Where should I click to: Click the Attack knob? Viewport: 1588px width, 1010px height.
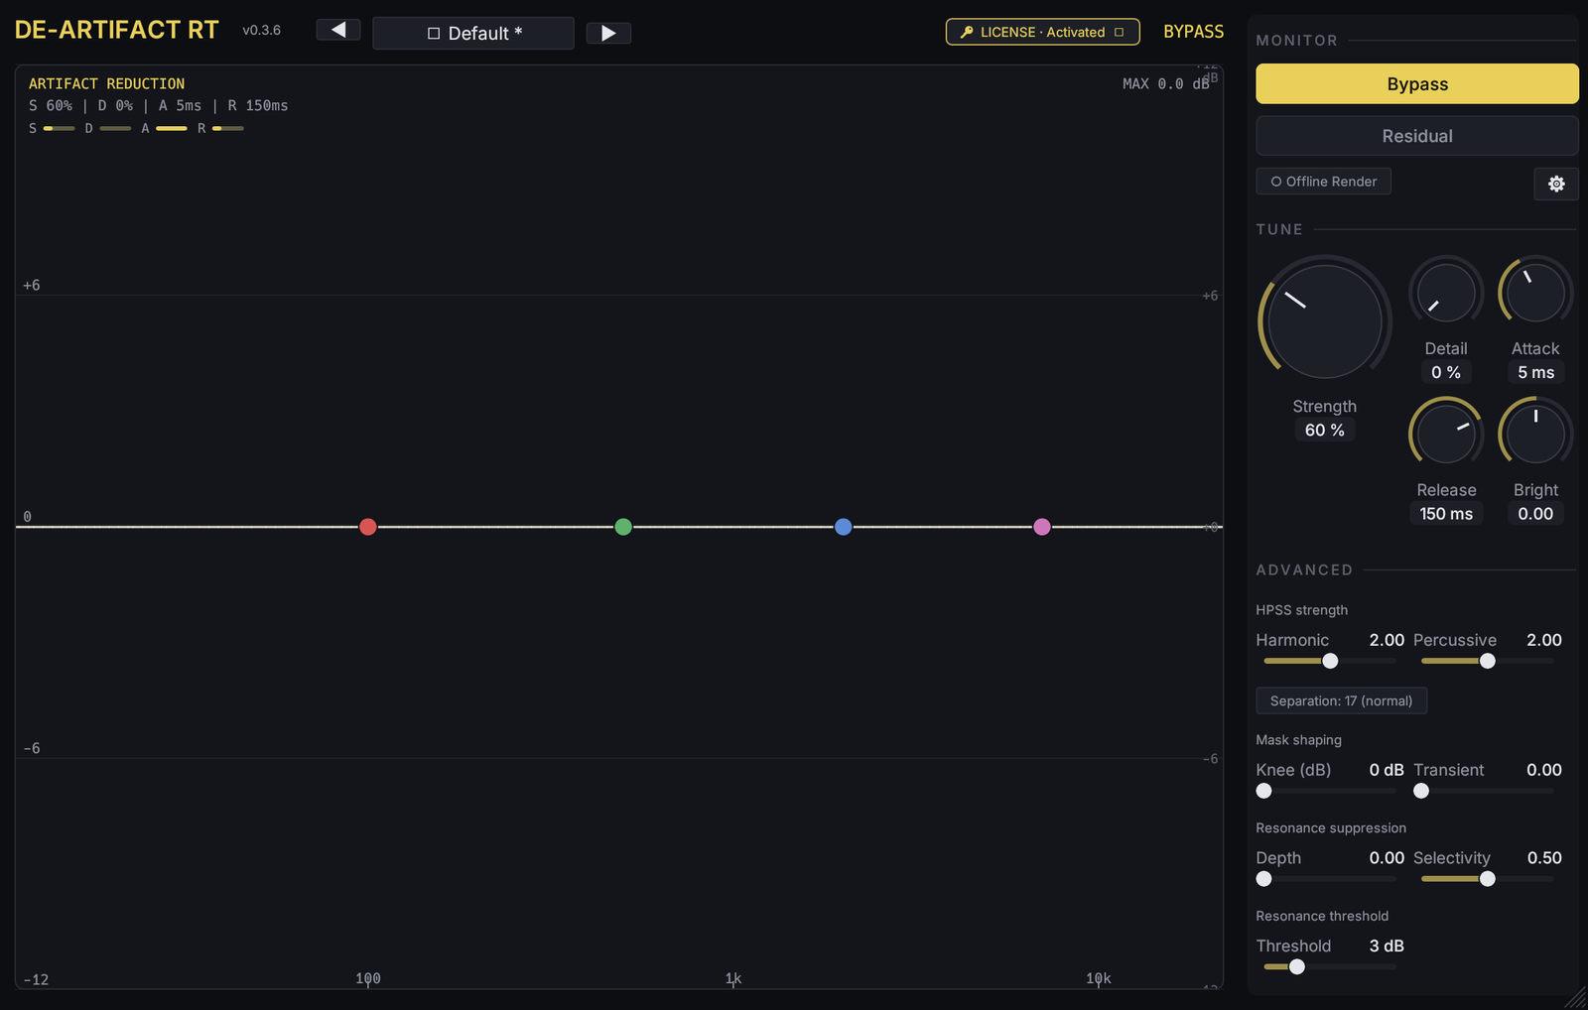tap(1535, 293)
